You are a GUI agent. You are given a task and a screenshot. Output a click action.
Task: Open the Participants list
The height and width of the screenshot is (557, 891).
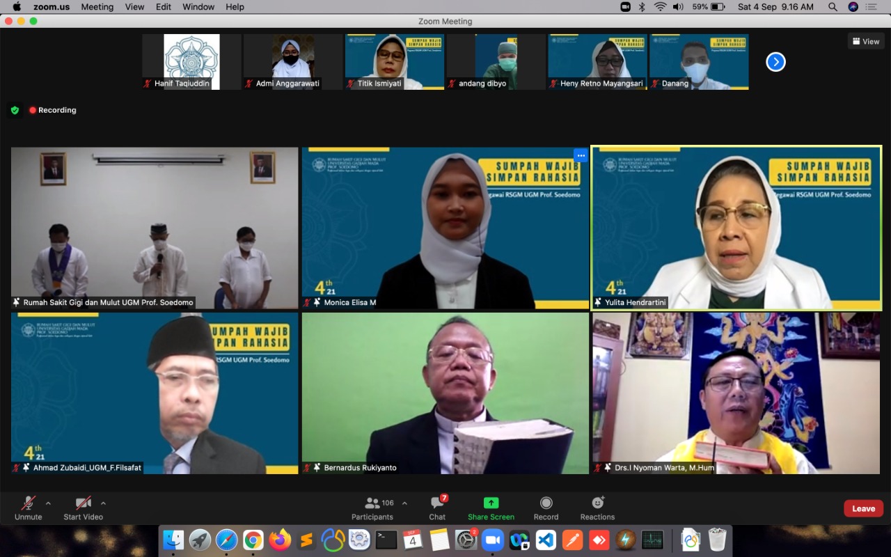(x=372, y=508)
